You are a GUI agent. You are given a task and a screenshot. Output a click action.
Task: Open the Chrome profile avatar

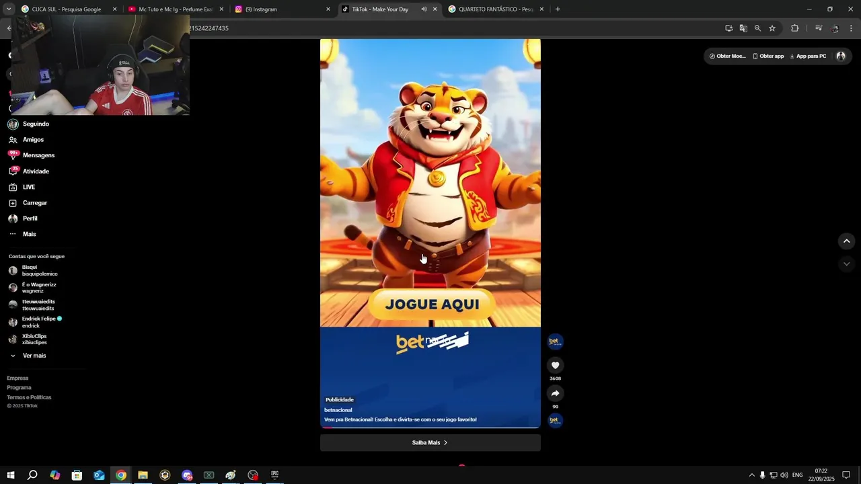point(835,28)
